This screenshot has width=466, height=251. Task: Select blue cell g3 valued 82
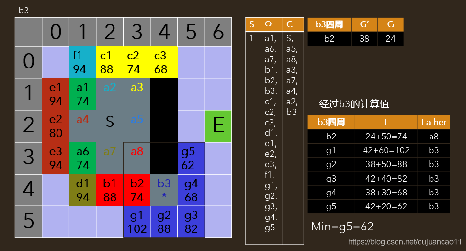click(x=191, y=222)
